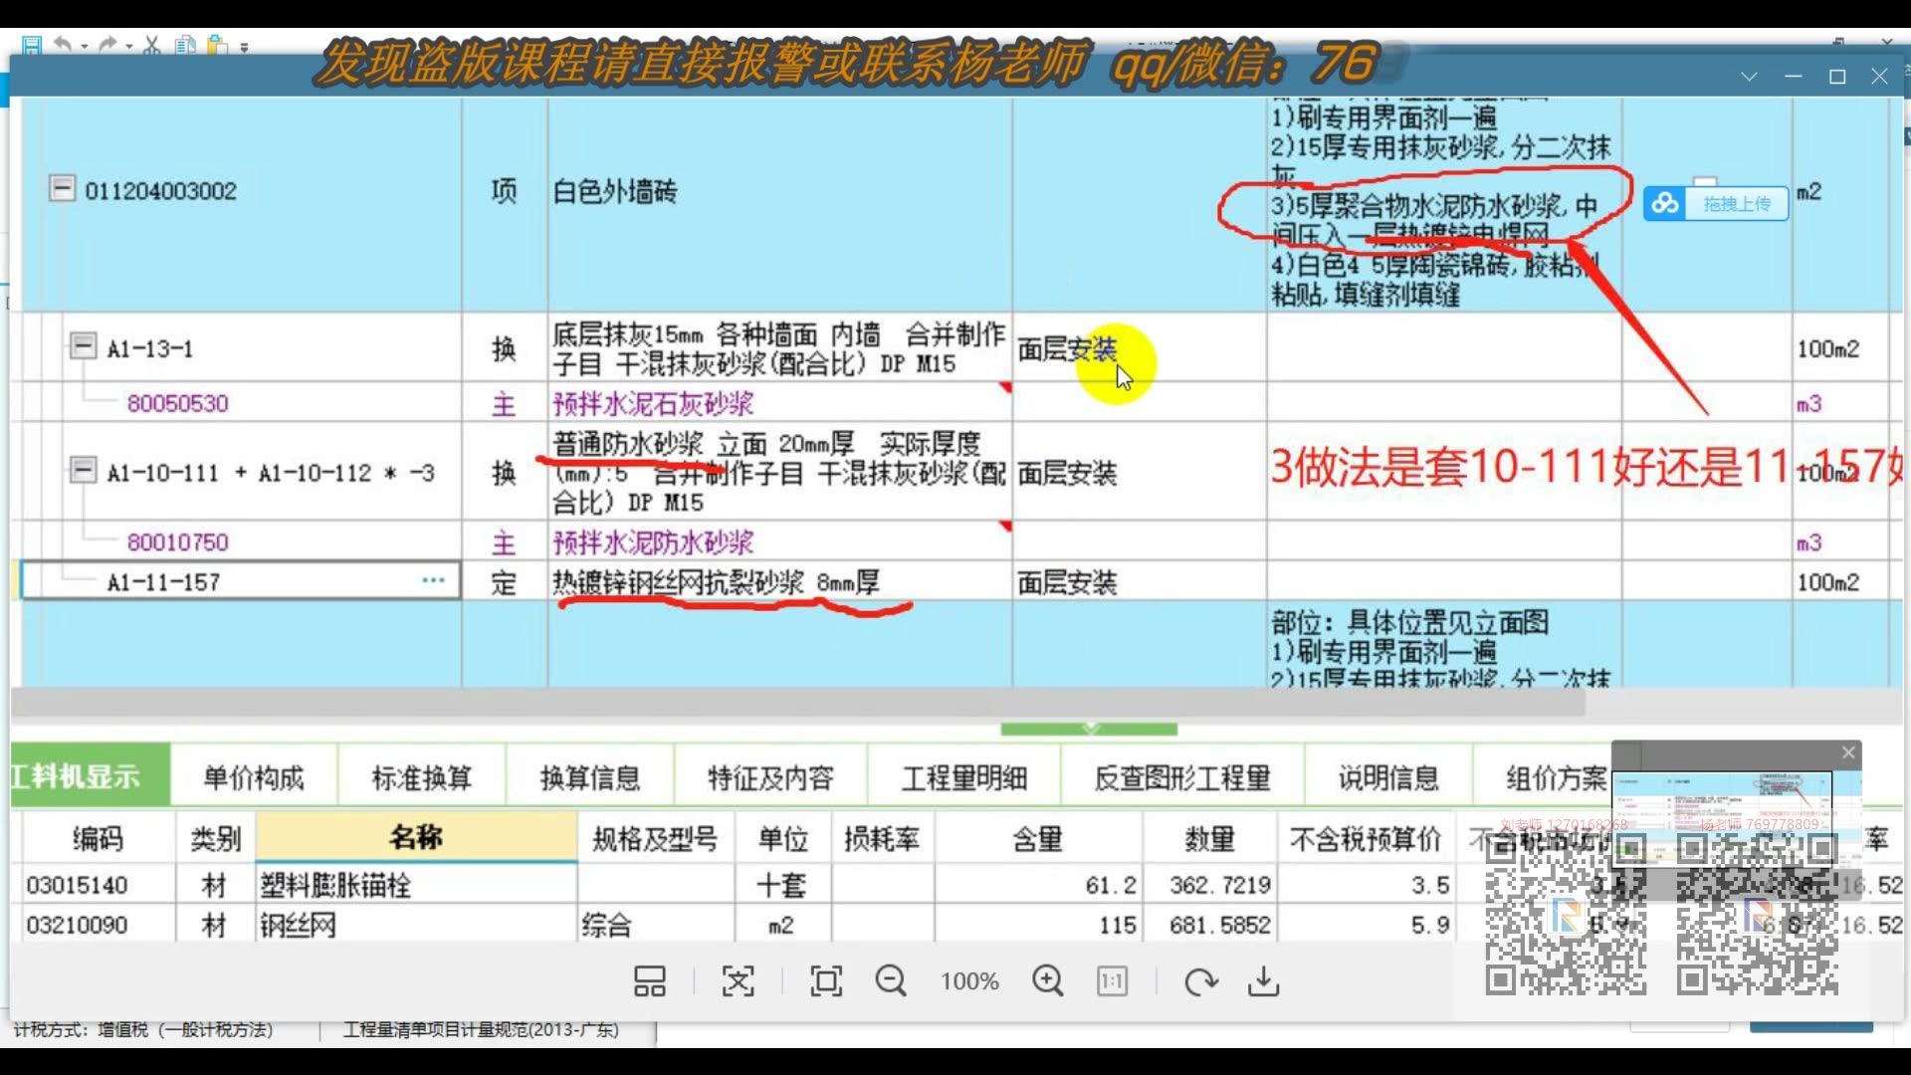Click the undo arrow icon
Viewport: 1911px width, 1075px height.
point(63,45)
